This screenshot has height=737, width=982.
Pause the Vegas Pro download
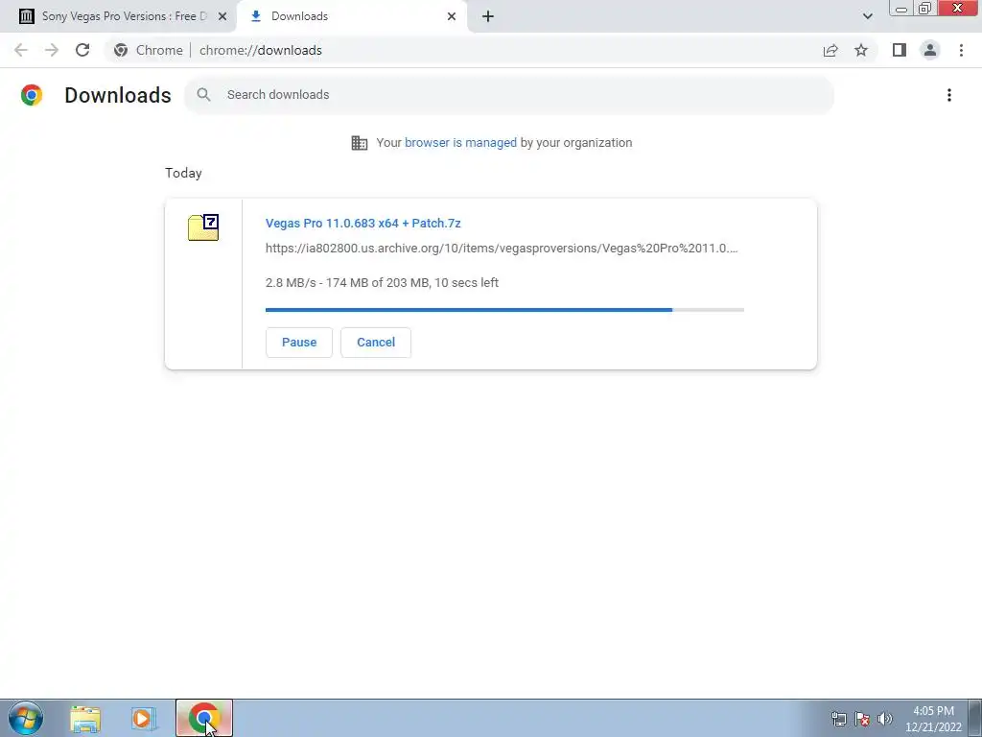(299, 343)
